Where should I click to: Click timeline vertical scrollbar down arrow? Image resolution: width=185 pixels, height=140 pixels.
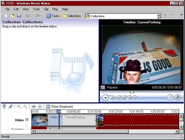tap(181, 127)
